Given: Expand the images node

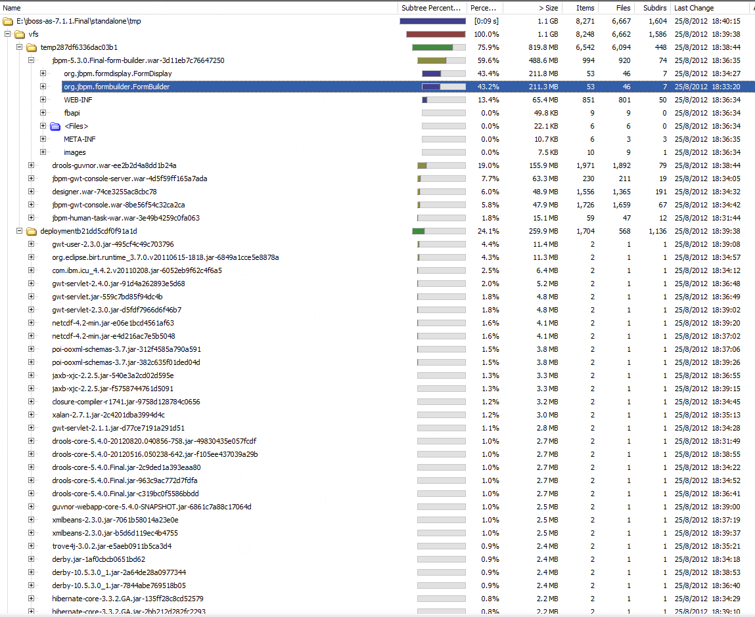Looking at the screenshot, I should [43, 152].
